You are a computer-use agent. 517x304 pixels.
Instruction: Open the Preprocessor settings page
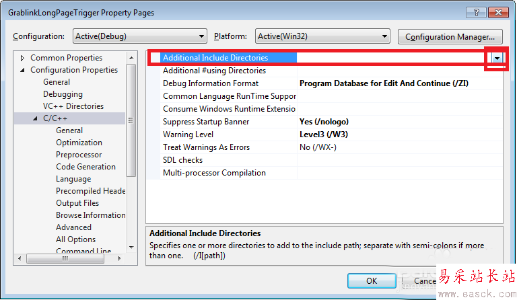[x=79, y=155]
